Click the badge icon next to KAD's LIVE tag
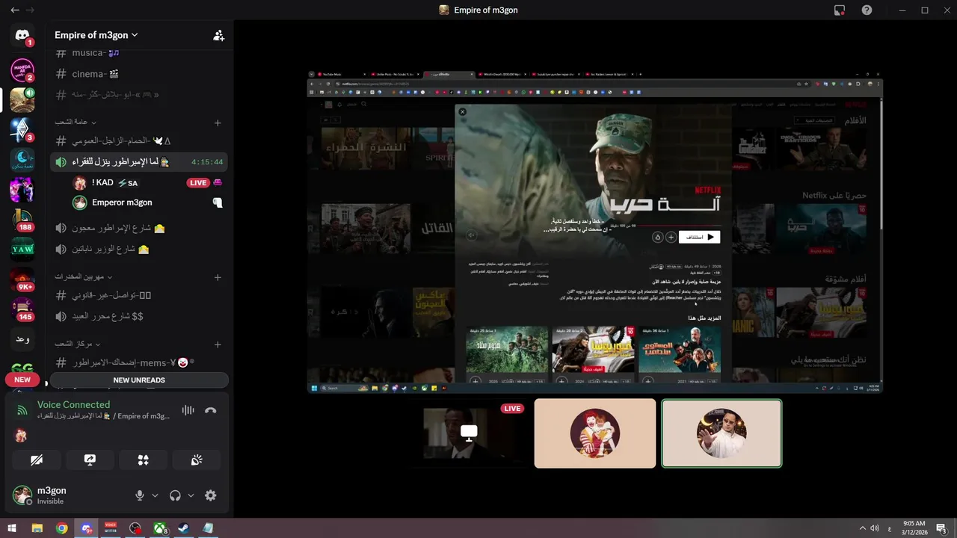This screenshot has height=538, width=957. 218,182
